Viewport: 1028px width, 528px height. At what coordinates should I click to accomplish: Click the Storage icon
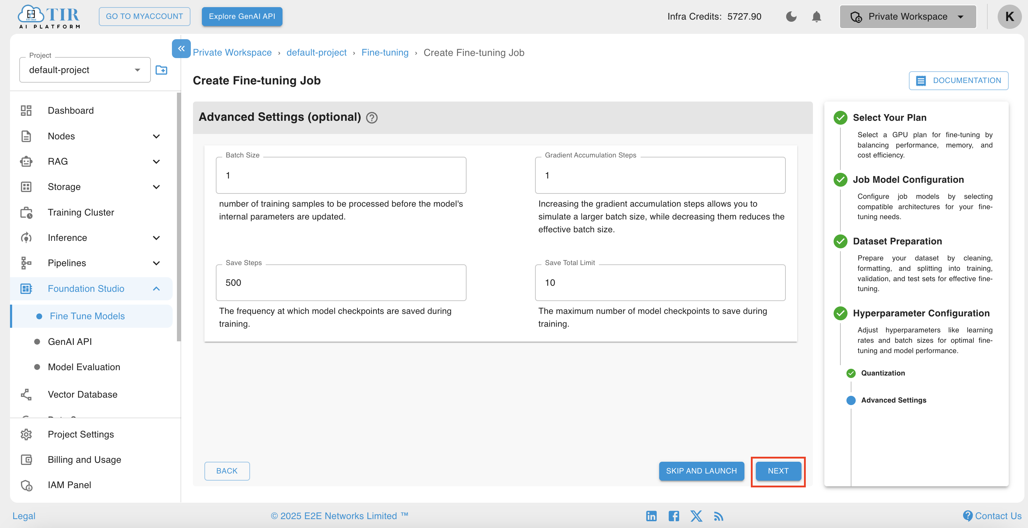coord(26,187)
